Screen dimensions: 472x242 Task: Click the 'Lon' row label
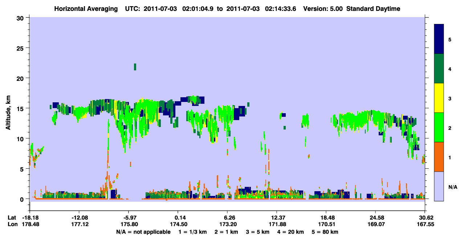click(x=12, y=225)
